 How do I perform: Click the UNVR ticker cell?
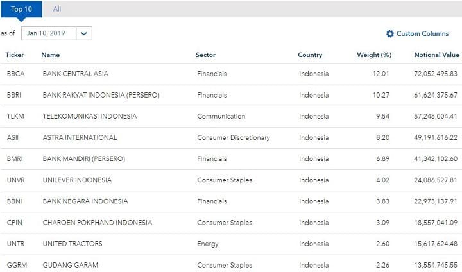click(15, 180)
